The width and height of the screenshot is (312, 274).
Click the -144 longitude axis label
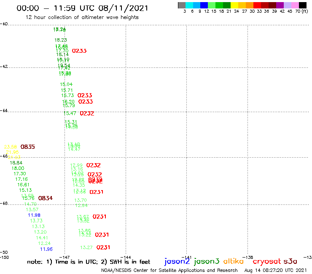pyautogui.click(x=126, y=257)
